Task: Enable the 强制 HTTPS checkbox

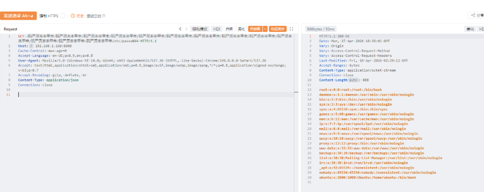Action: click(x=63, y=16)
